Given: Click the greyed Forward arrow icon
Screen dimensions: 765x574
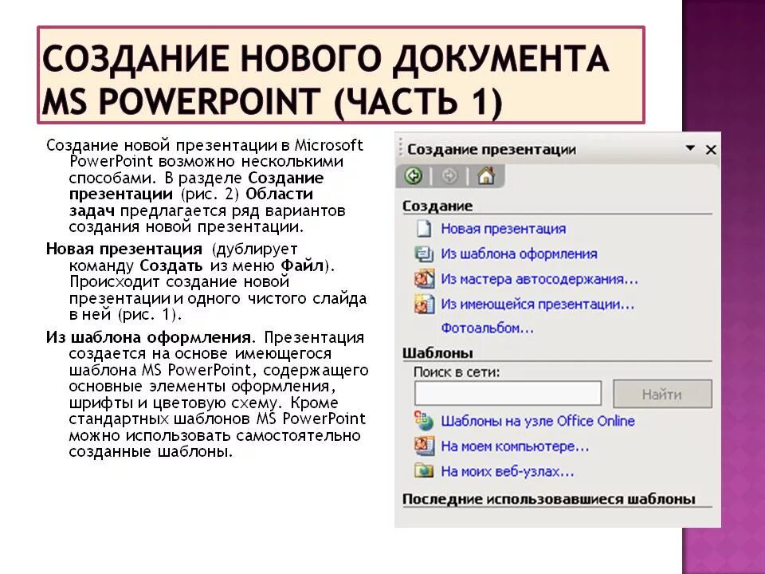Looking at the screenshot, I should point(449,176).
